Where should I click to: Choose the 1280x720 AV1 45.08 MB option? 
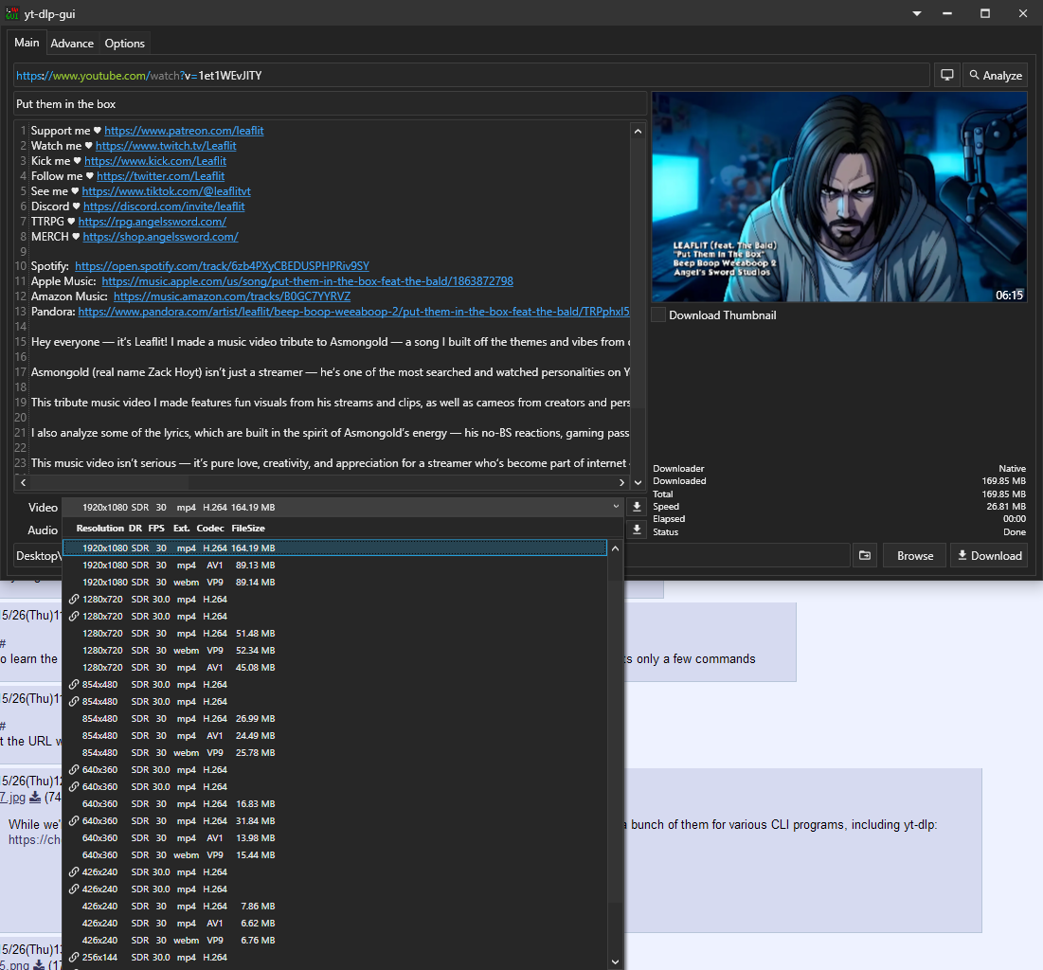pyautogui.click(x=178, y=668)
